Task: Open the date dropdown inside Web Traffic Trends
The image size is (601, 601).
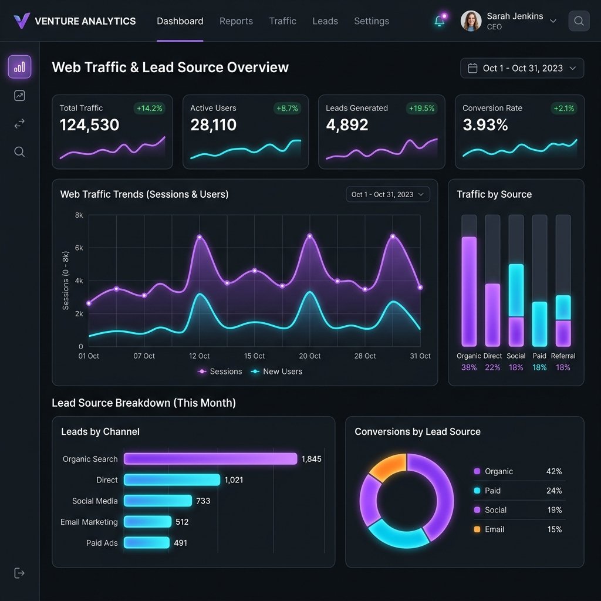Action: 388,194
